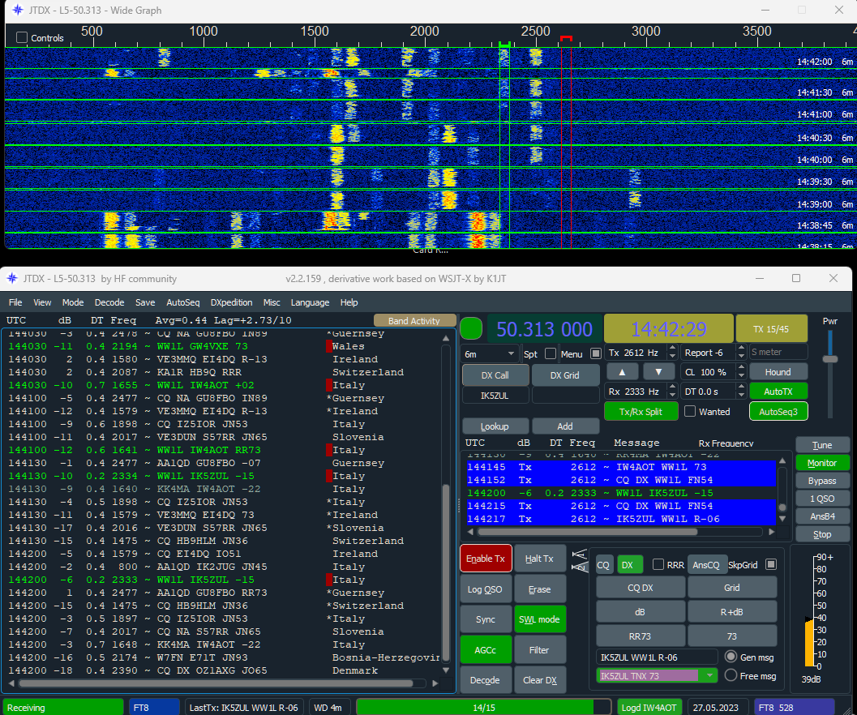
Task: Toggle the SkpGrid checkbox
Action: [770, 564]
